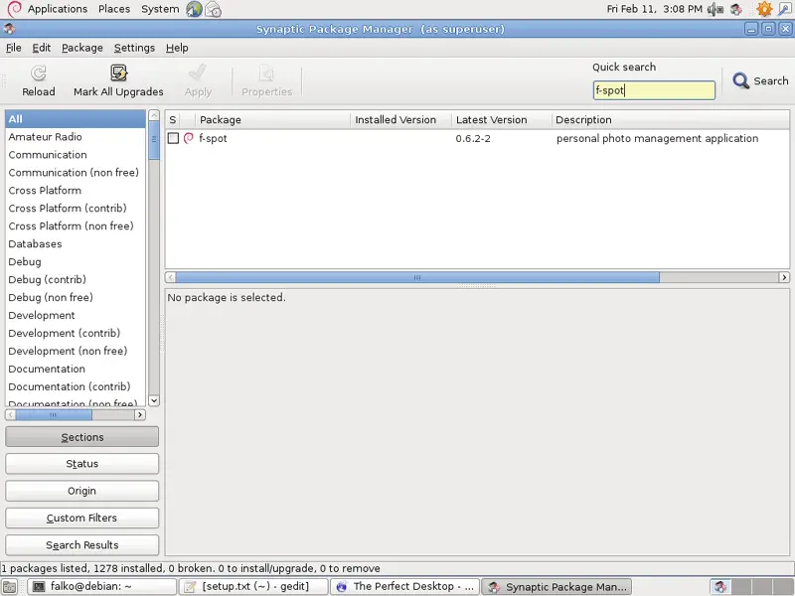
Task: Select the Amateur Radio section
Action: pos(76,137)
